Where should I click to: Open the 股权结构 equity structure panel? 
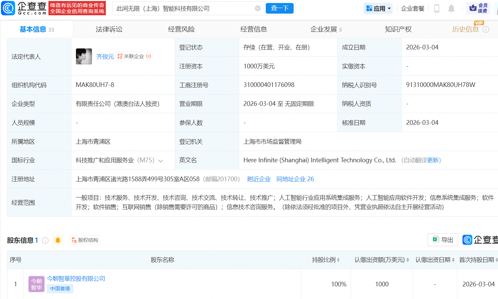coord(85,240)
